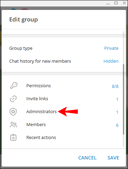This screenshot has height=169, width=128.
Task: Click the members count 6
Action: point(117,125)
